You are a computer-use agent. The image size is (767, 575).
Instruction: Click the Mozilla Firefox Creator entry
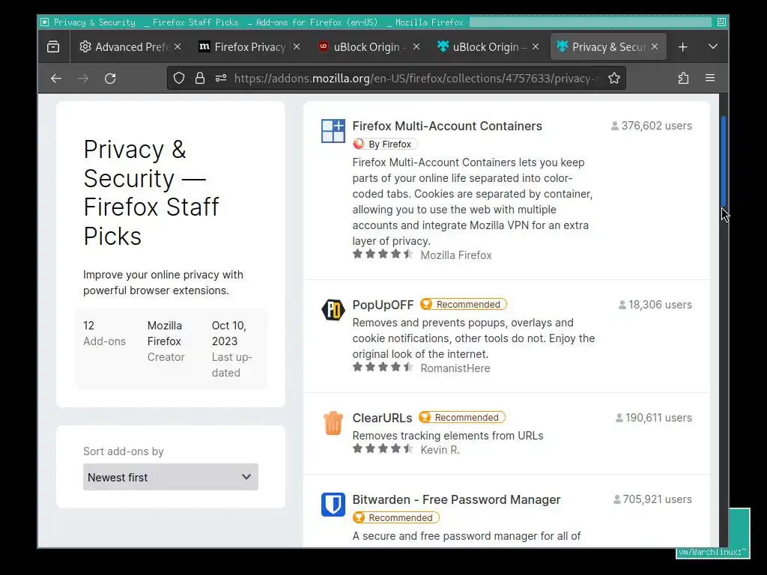166,341
